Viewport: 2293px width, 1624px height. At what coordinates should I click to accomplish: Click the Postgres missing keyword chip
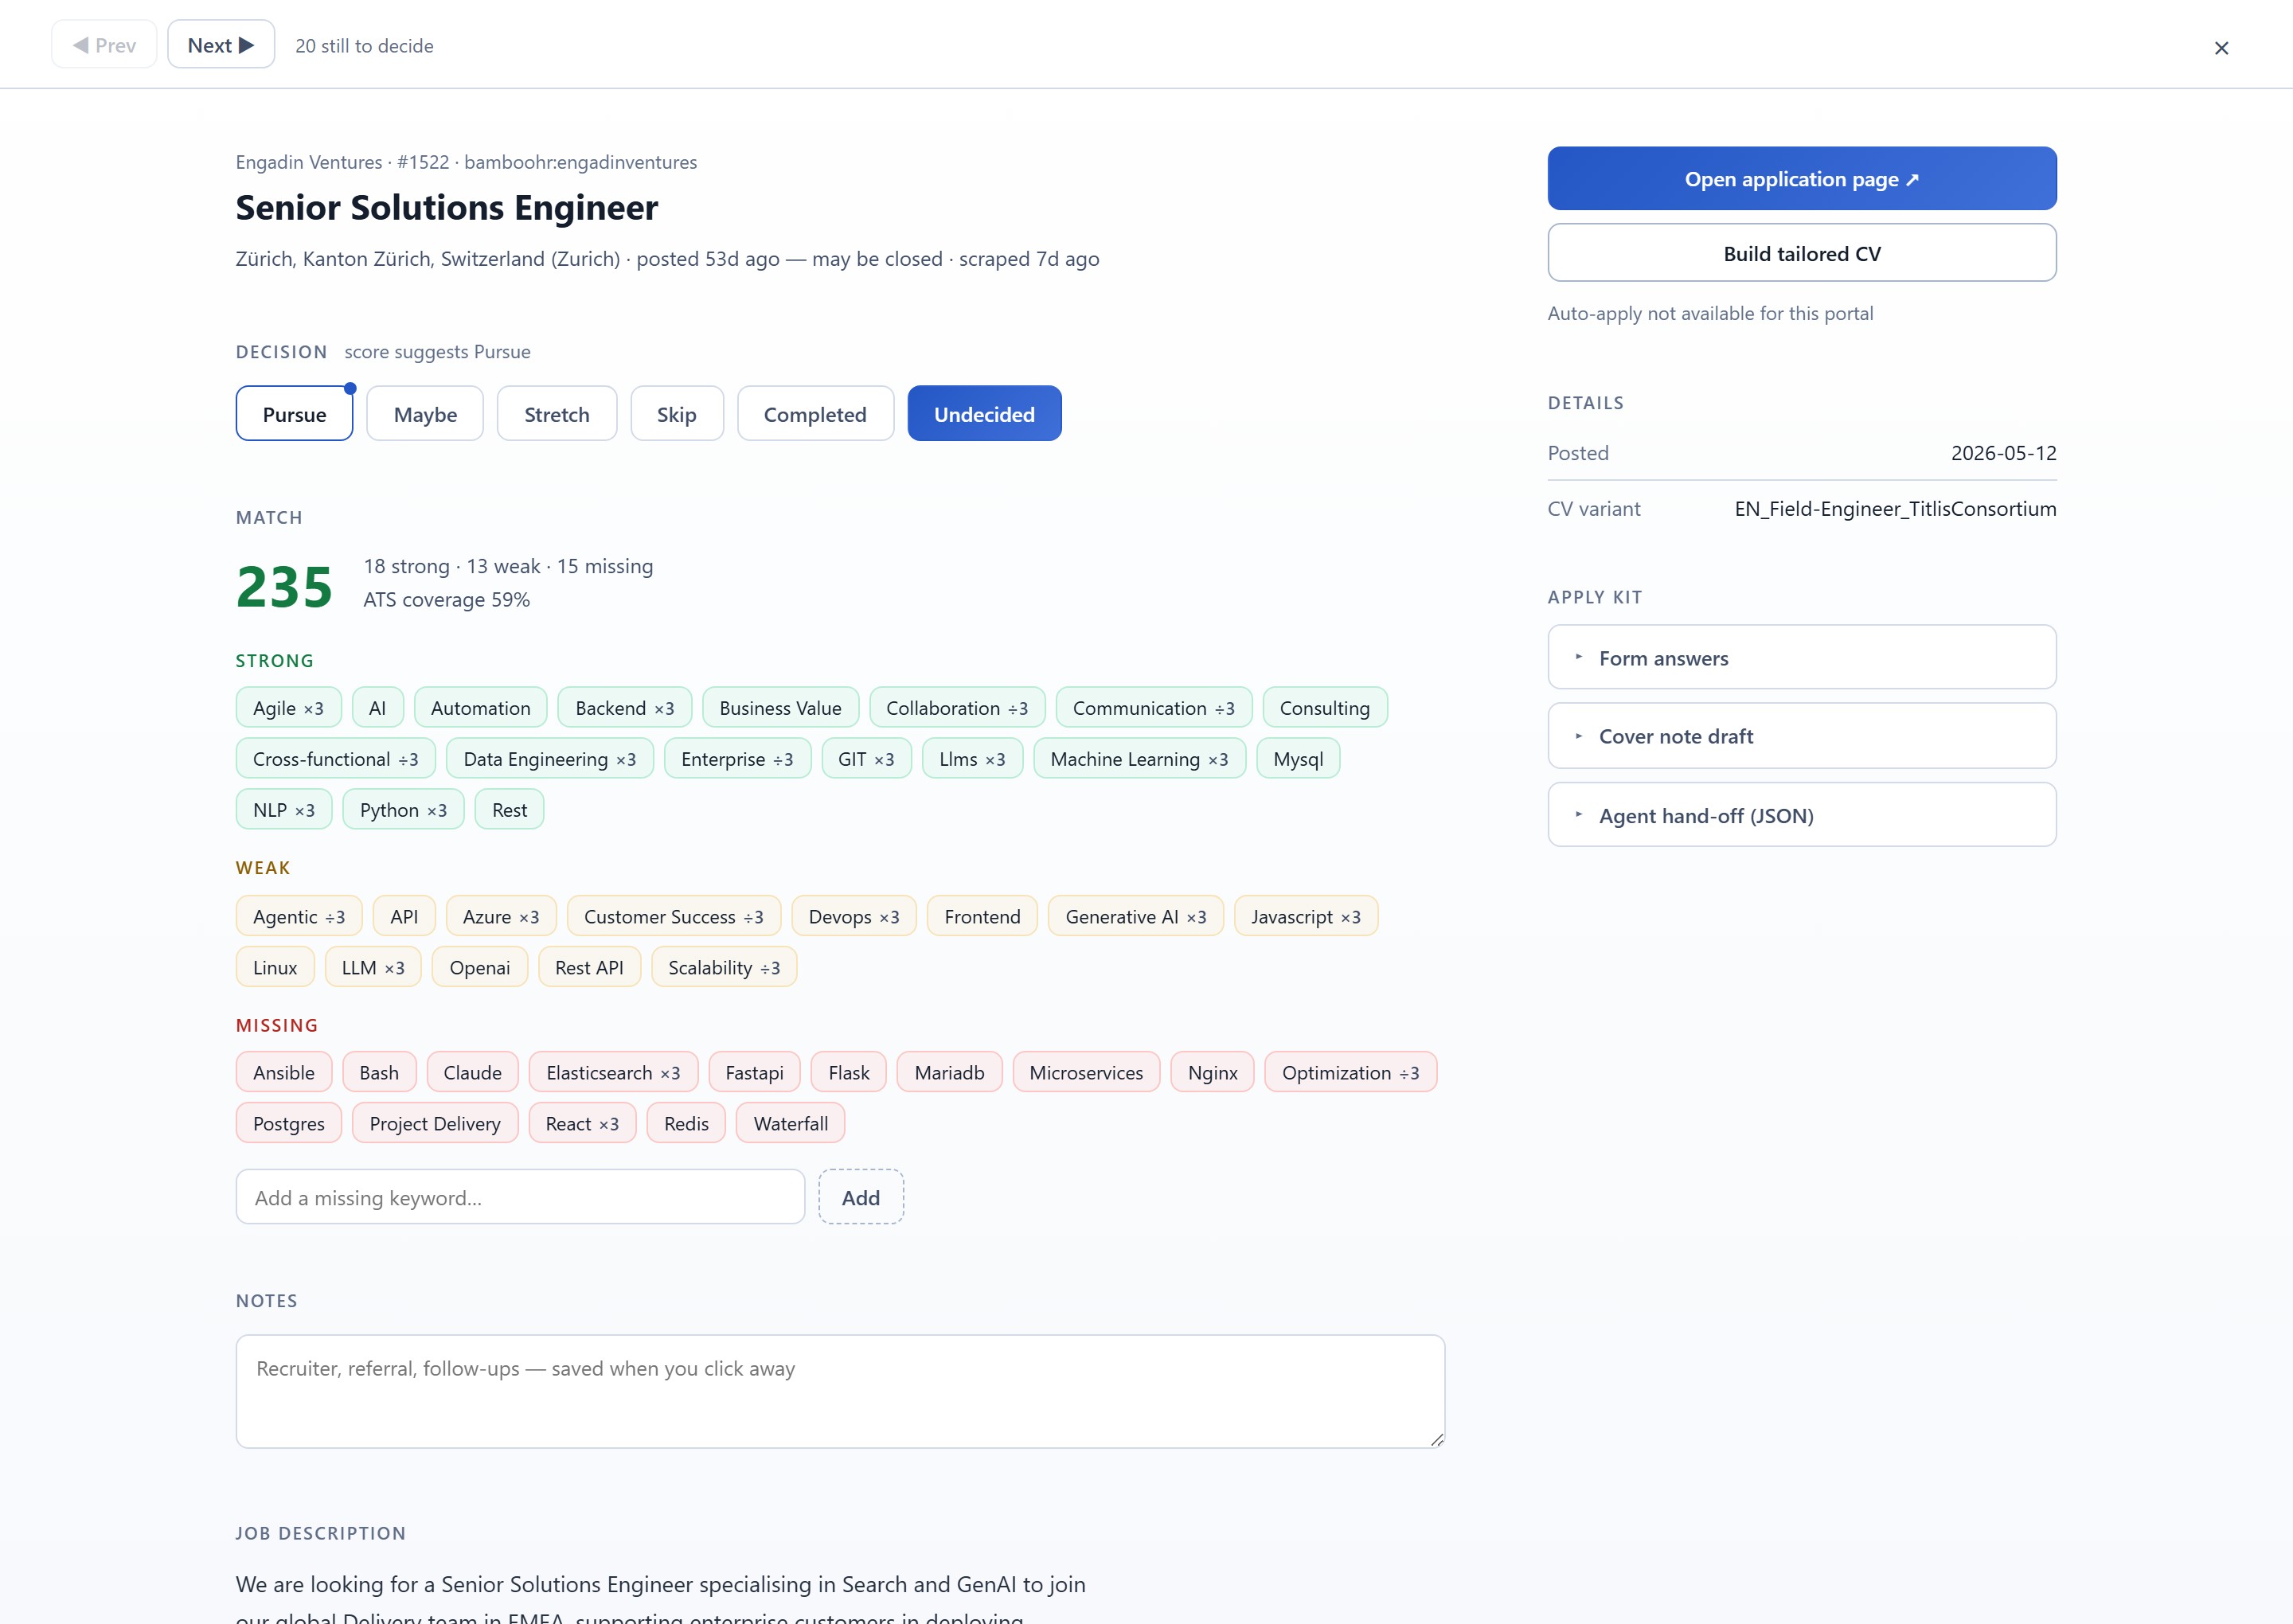(x=289, y=1124)
